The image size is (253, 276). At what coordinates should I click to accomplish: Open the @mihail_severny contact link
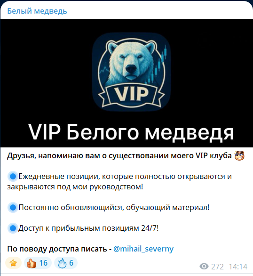[143, 249]
